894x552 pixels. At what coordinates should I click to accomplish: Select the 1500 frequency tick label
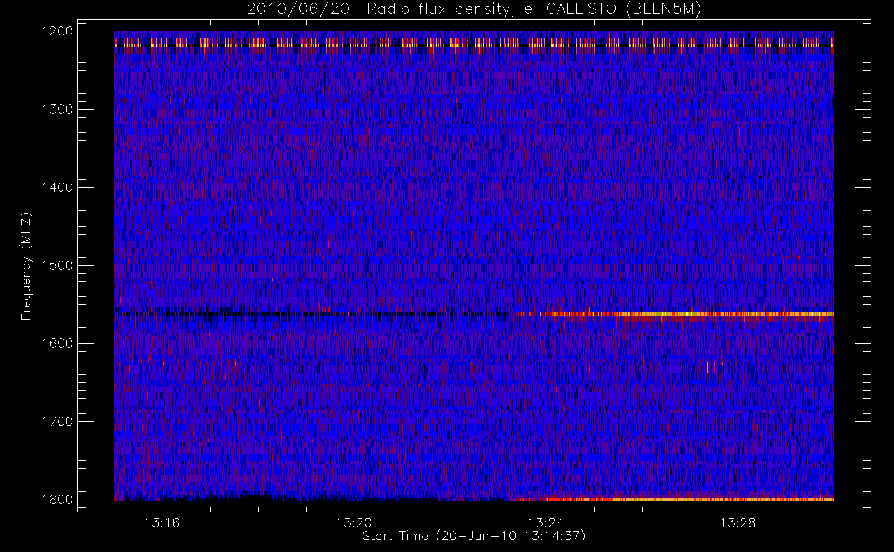57,266
